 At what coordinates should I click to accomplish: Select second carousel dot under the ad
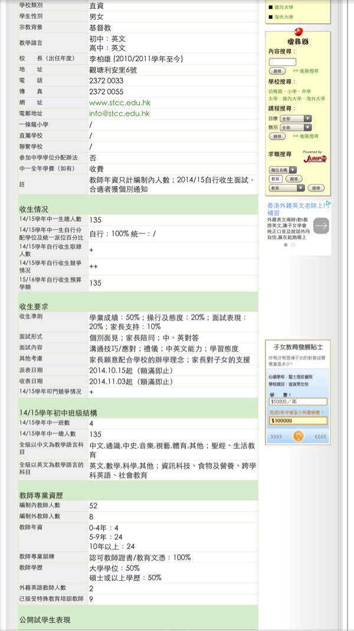293,245
